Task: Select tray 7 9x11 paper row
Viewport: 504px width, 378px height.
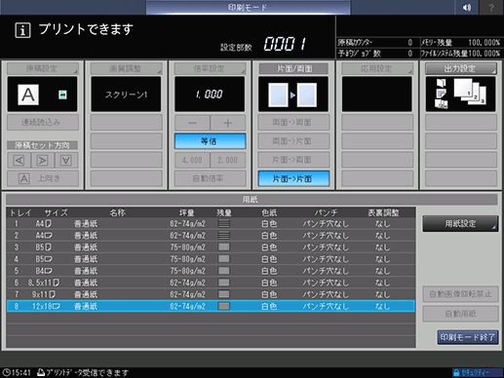Action: (x=211, y=294)
